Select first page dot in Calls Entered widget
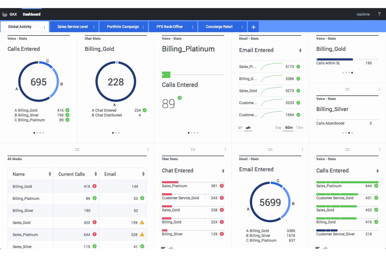This screenshot has height=257, width=386. point(34,133)
